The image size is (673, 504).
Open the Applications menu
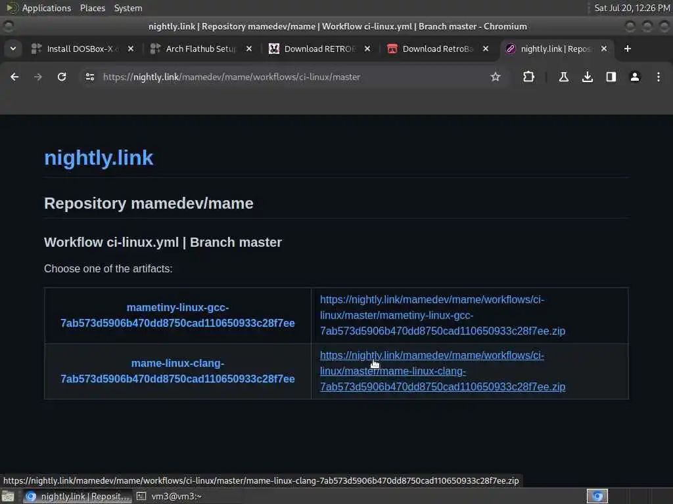click(x=39, y=8)
